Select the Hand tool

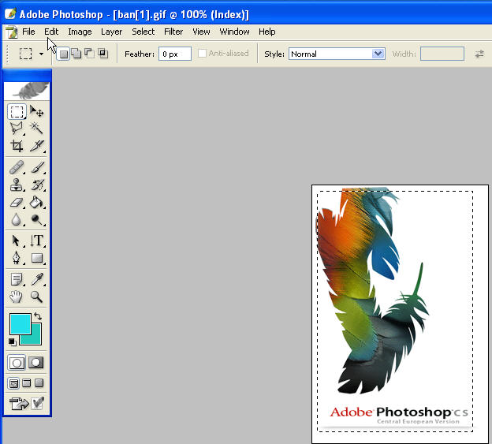(17, 297)
